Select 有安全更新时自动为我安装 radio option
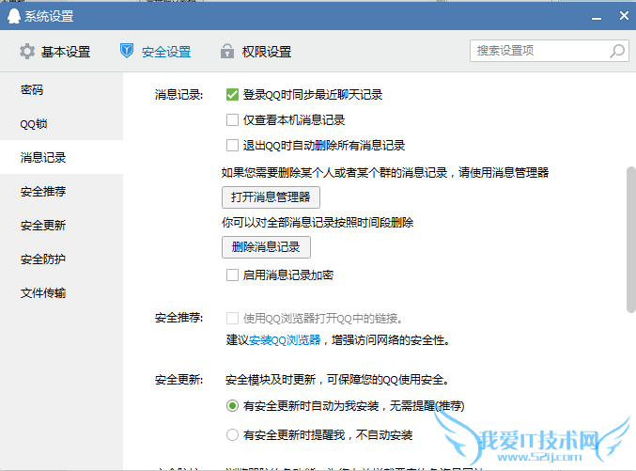 pos(232,405)
